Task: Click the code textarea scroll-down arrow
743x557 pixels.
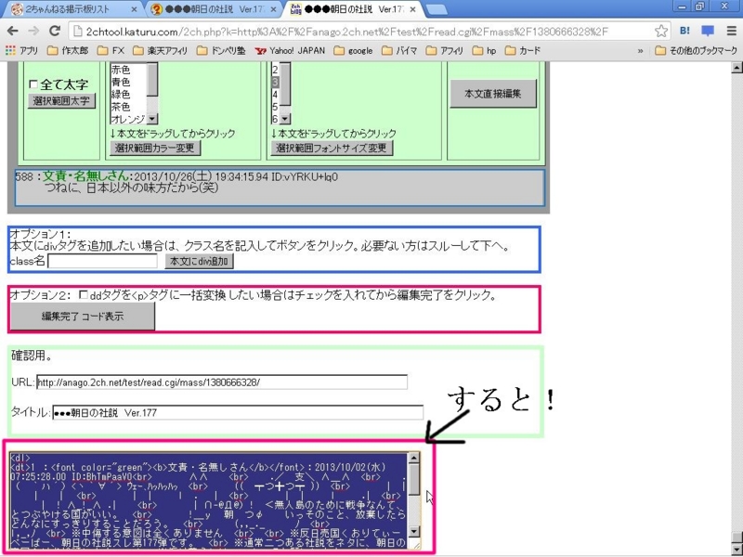Action: [413, 531]
